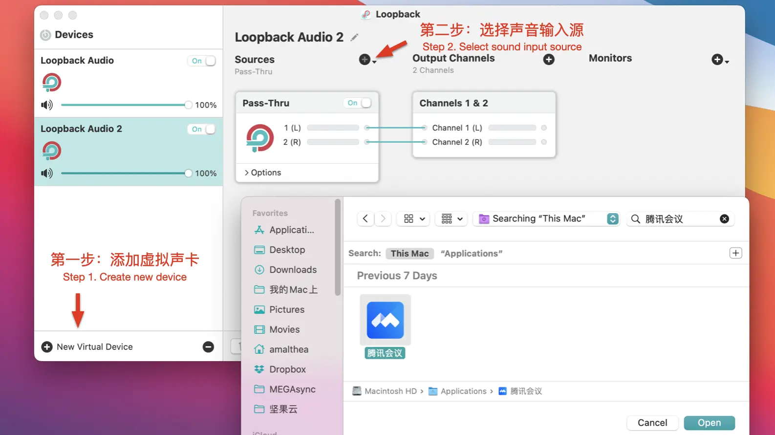
Task: Toggle Pass-Thru source On switch
Action: 358,103
